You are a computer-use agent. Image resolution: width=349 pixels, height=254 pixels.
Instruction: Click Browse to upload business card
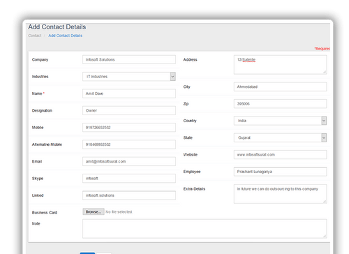94,211
